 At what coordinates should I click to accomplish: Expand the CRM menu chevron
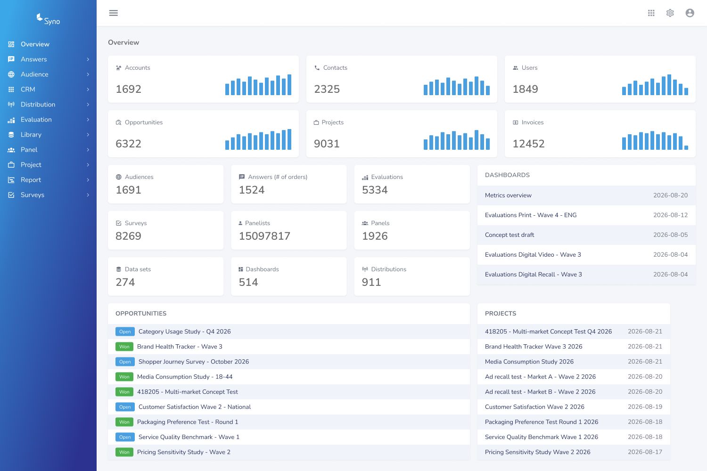pyautogui.click(x=88, y=89)
